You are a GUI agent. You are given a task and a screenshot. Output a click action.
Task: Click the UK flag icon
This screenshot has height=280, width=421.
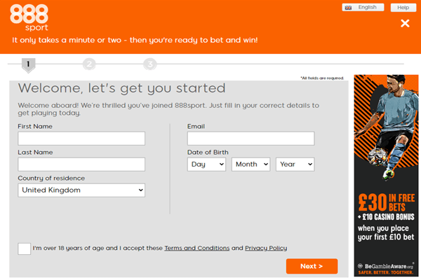click(x=348, y=8)
